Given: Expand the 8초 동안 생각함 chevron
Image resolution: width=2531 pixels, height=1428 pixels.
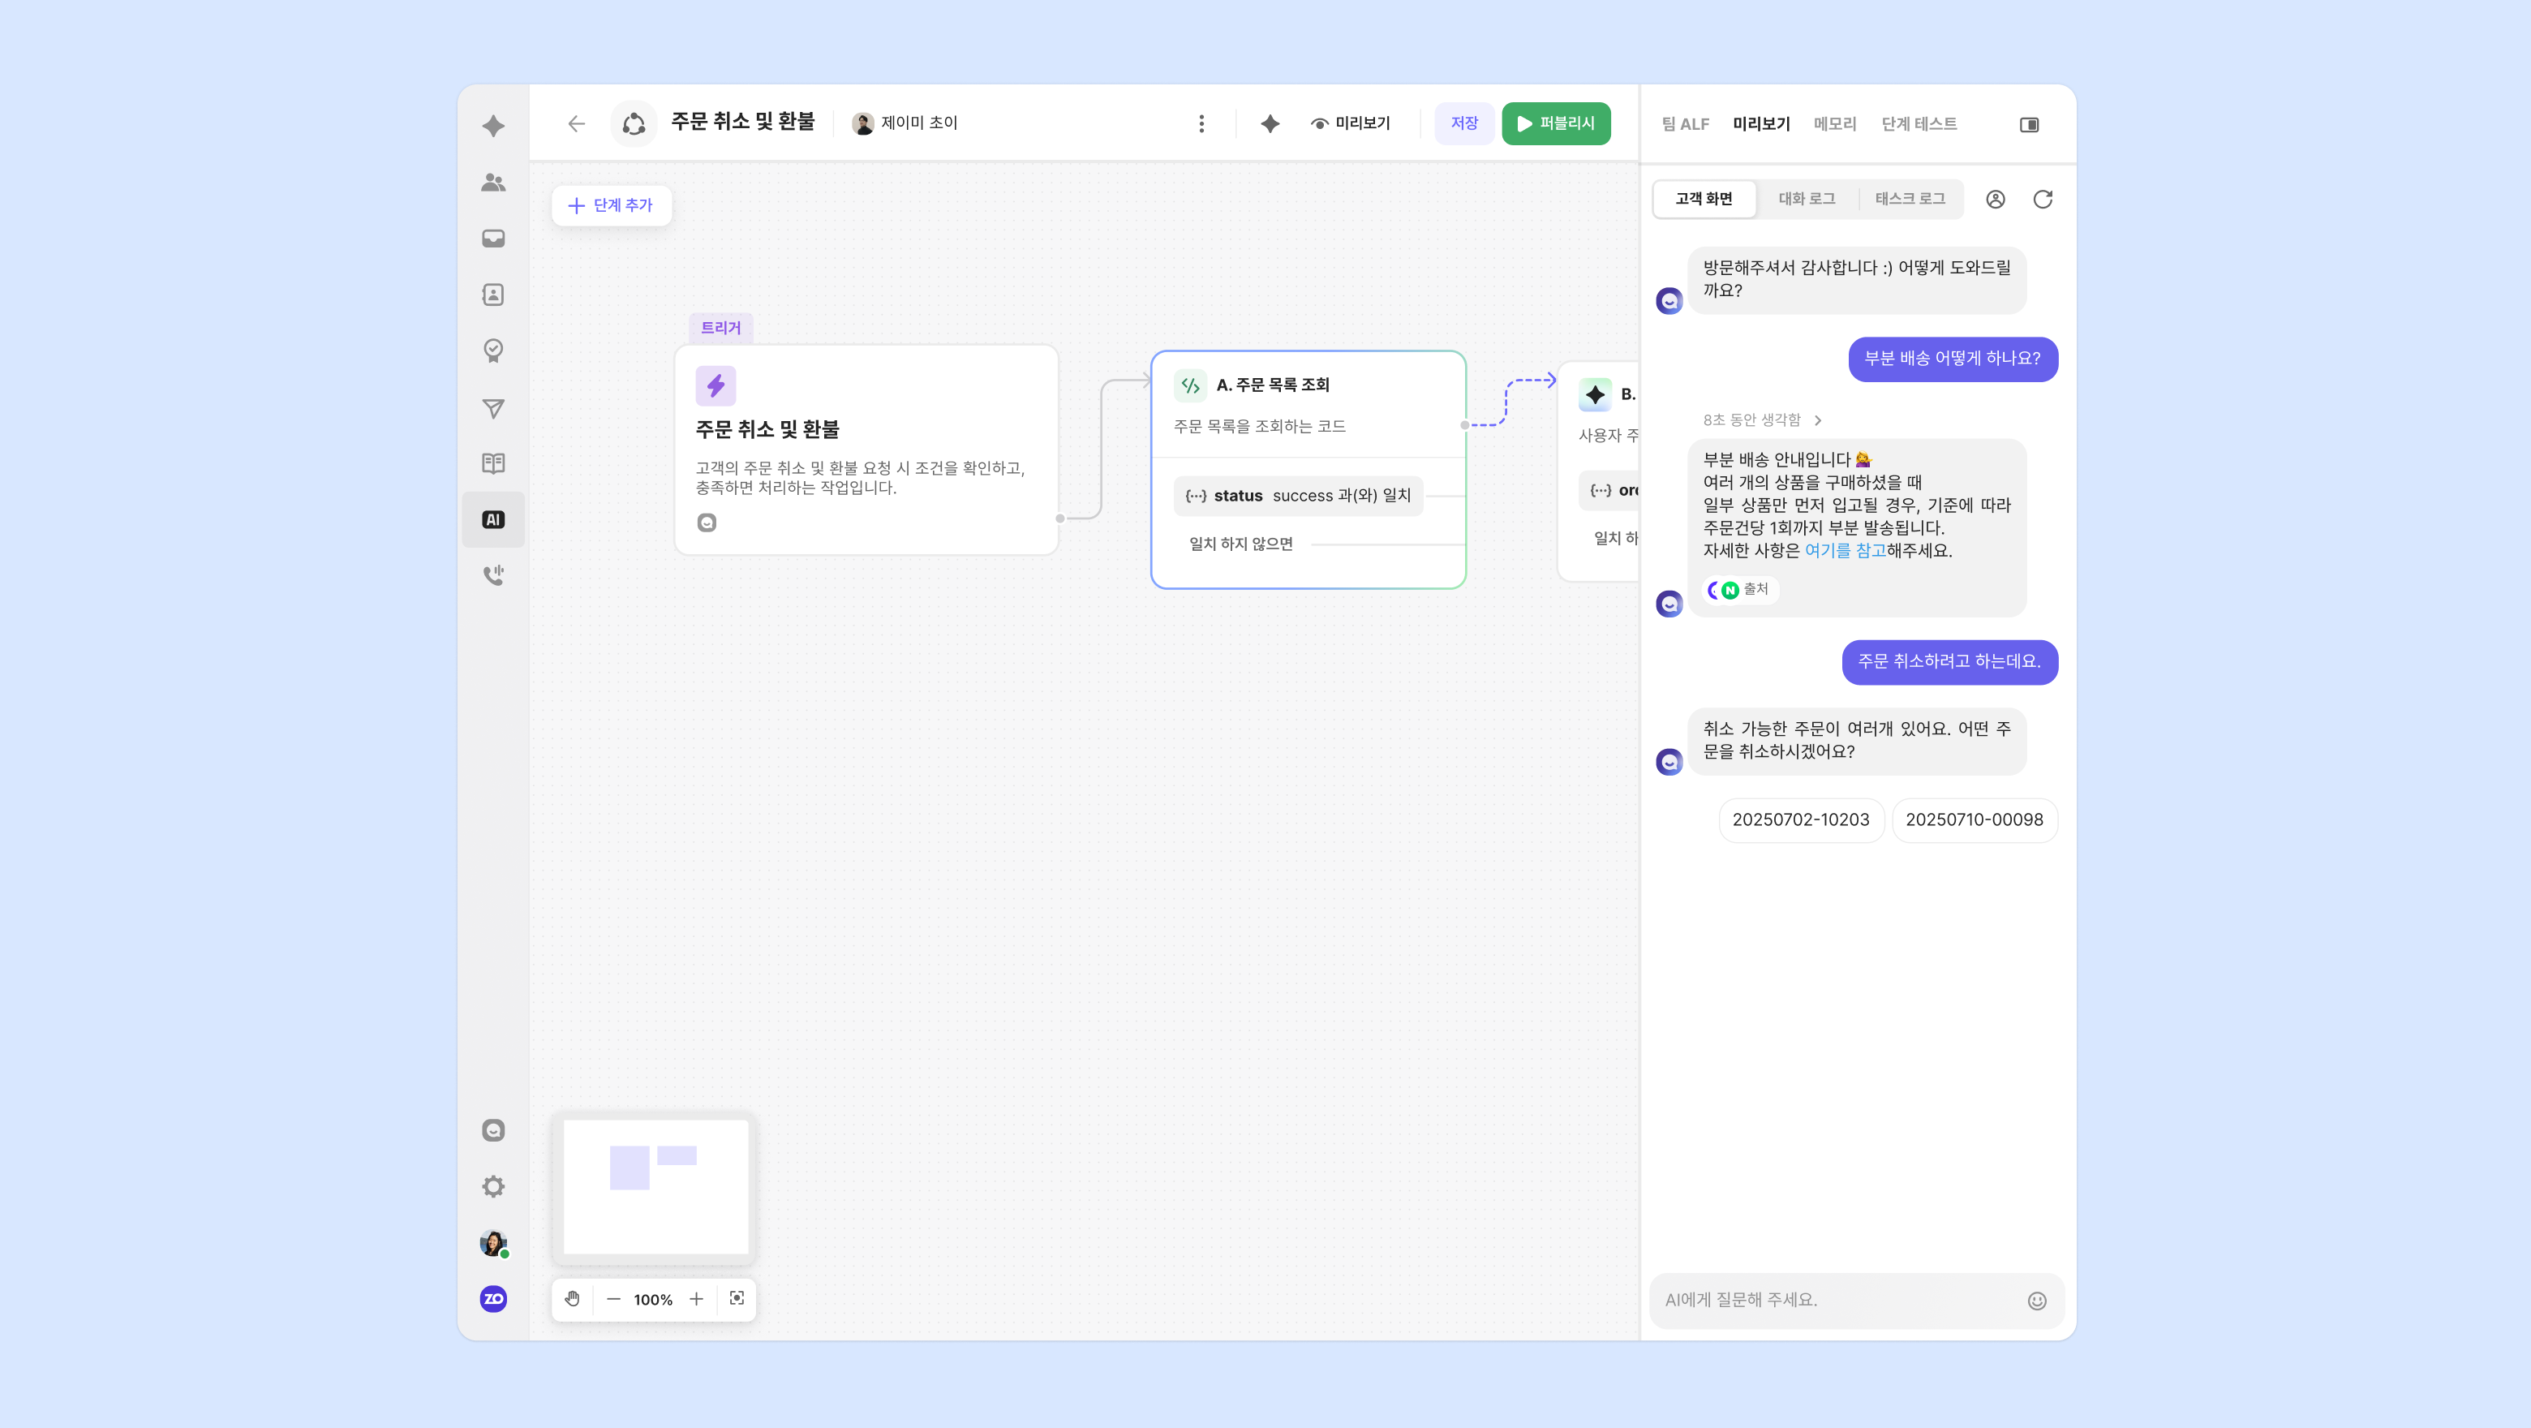Looking at the screenshot, I should pyautogui.click(x=1818, y=420).
